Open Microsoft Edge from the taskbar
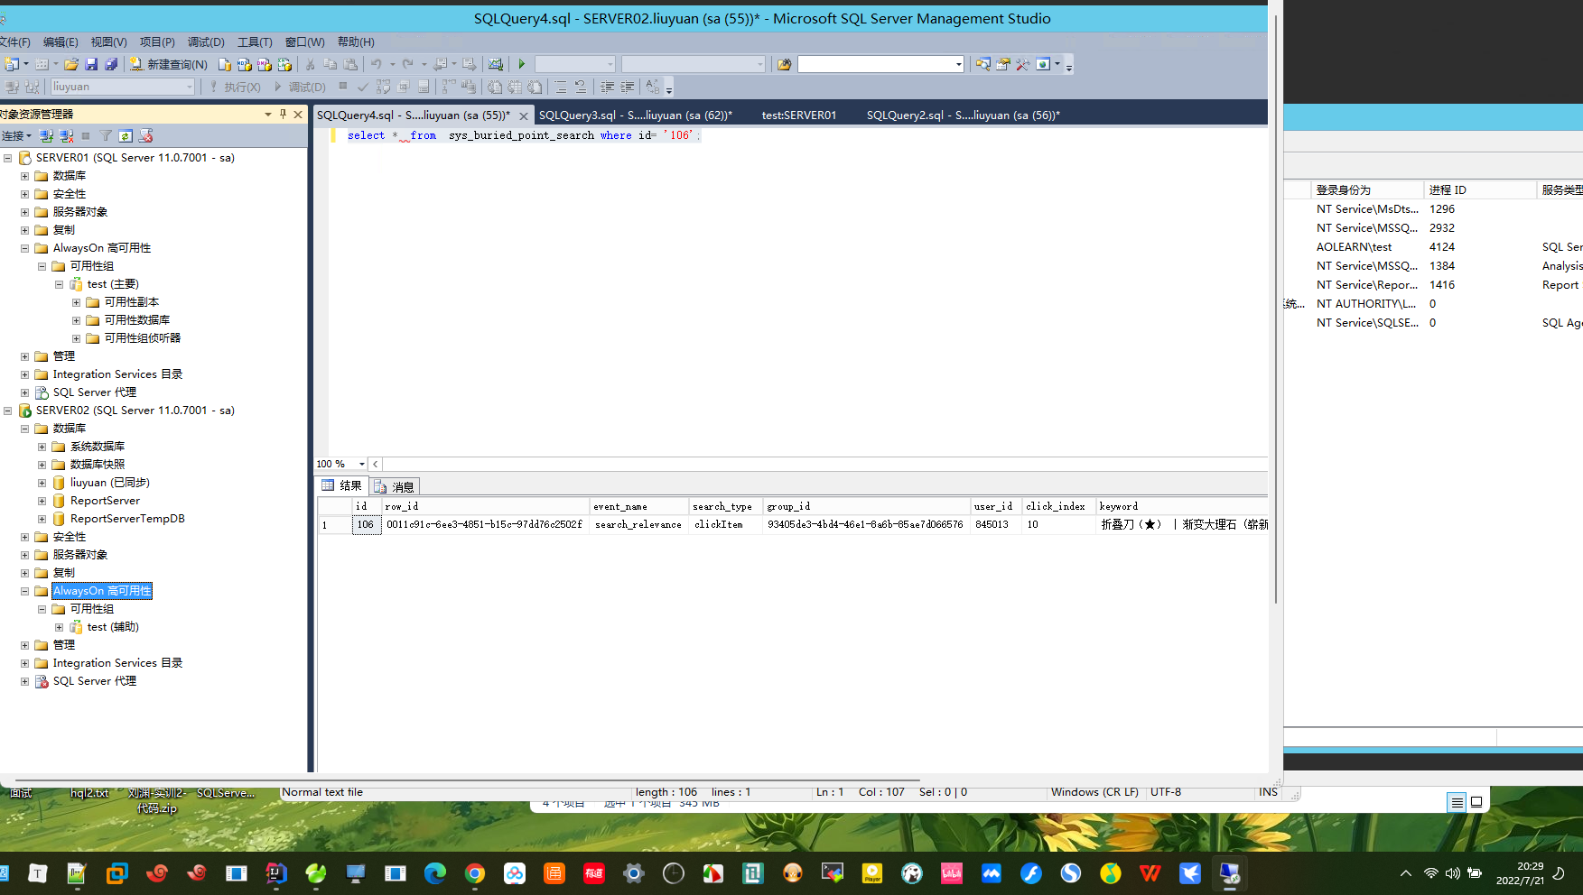The width and height of the screenshot is (1583, 895). pos(435,873)
